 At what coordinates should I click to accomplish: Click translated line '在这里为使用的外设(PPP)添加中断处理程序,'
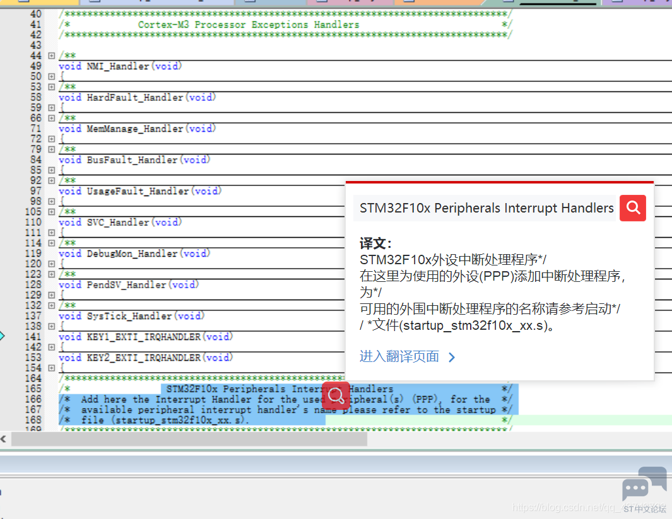(492, 276)
